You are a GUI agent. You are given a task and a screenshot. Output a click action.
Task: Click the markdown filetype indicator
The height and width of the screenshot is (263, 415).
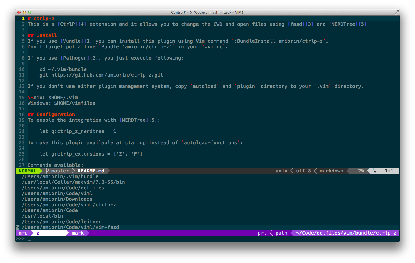click(x=331, y=171)
